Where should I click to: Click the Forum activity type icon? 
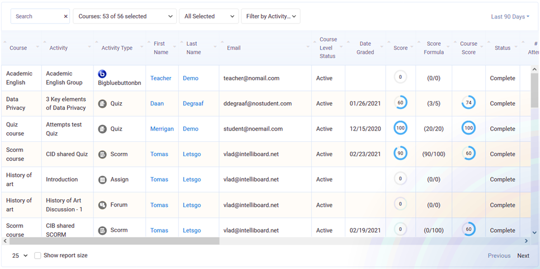(x=102, y=205)
